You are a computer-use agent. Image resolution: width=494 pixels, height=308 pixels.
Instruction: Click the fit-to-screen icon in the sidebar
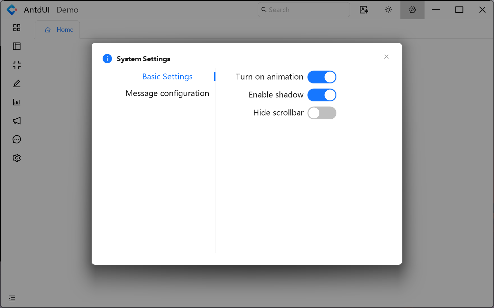(x=16, y=65)
